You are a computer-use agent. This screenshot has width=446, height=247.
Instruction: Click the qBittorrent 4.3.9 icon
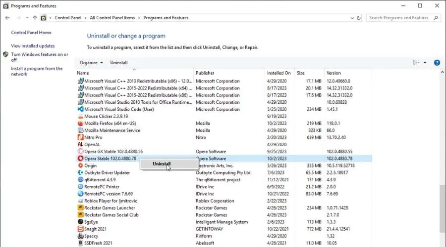80,179
